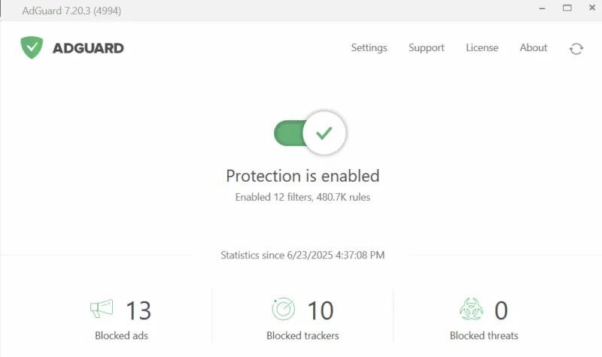Click the biohazard Blocked threats icon
Screen dimensions: 602x357
470,309
